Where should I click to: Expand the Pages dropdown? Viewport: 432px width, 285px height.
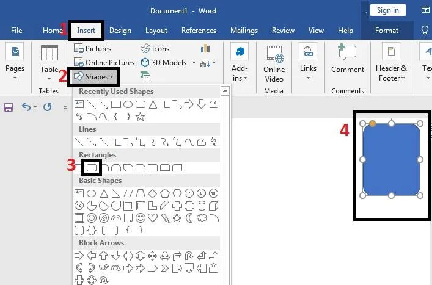(x=15, y=78)
